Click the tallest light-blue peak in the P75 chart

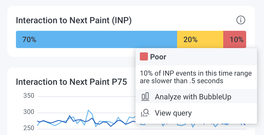pos(88,110)
